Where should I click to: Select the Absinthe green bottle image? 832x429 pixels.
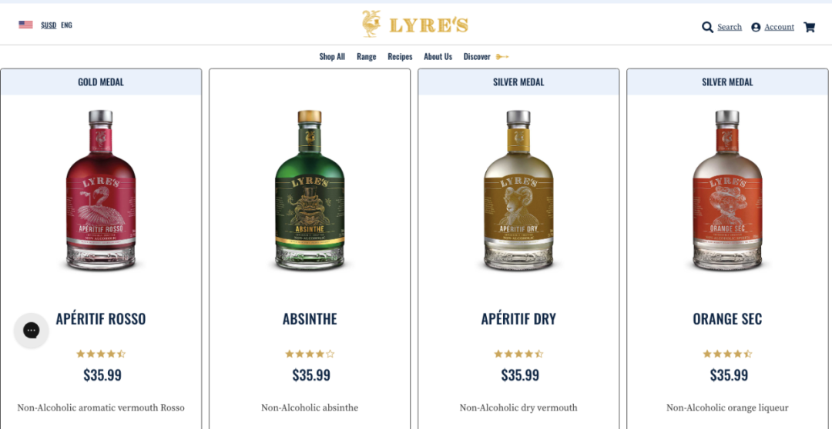tap(310, 190)
